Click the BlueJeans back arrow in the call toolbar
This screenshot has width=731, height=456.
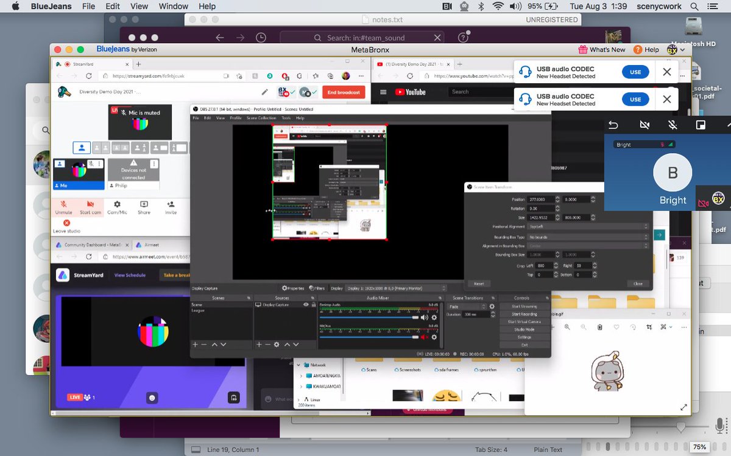click(x=613, y=125)
